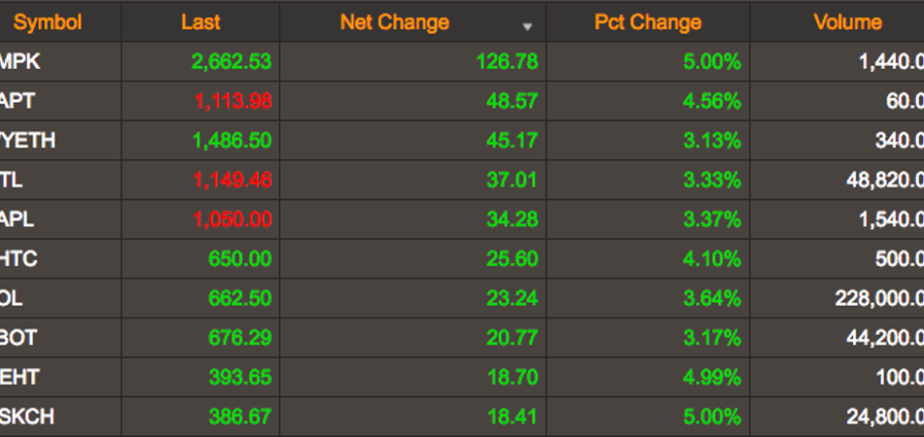Select the 4.99% percent change cell
924x437 pixels.
(711, 378)
